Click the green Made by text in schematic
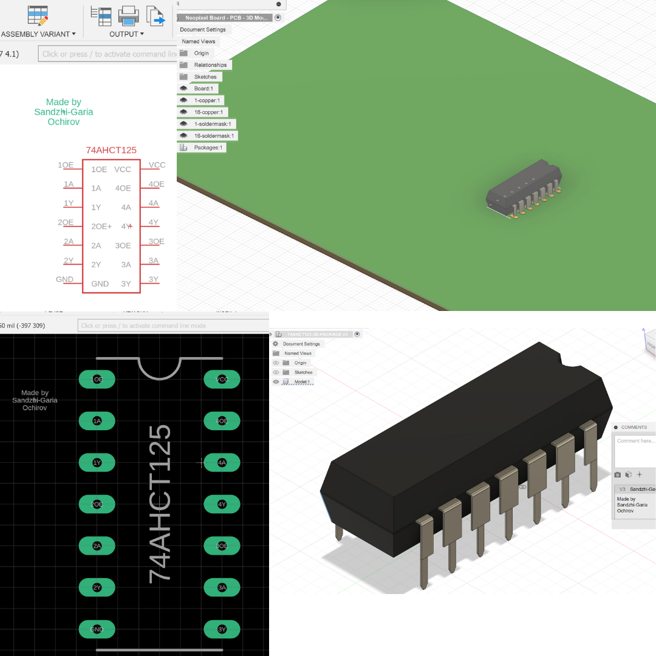This screenshot has height=656, width=656. [64, 112]
